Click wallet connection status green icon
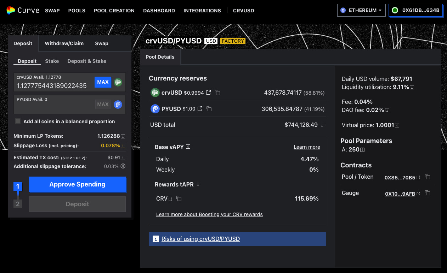Screen dimensions: 447x273 [x=395, y=10]
